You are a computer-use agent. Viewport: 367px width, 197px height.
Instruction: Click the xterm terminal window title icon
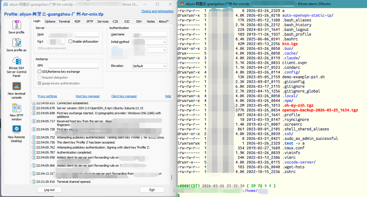(x=182, y=4)
